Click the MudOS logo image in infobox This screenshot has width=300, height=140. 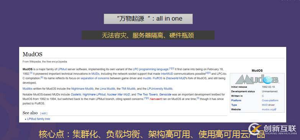257,79
